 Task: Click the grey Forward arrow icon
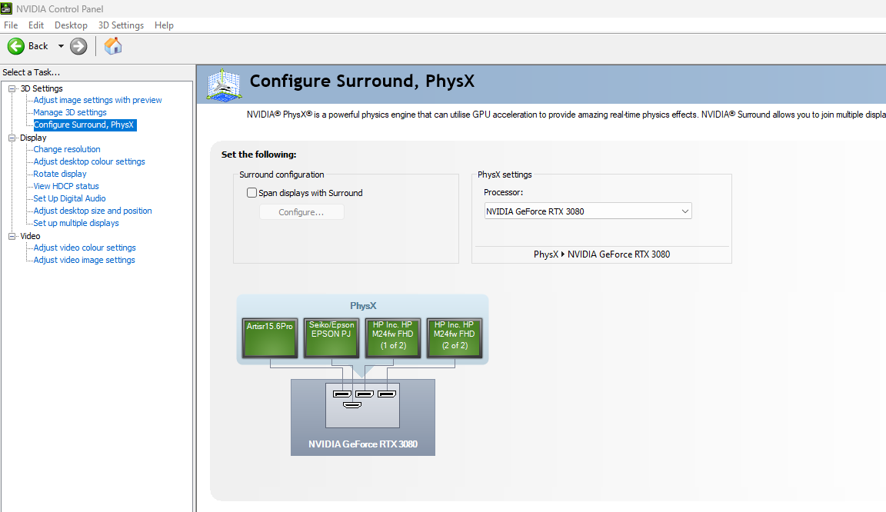78,46
